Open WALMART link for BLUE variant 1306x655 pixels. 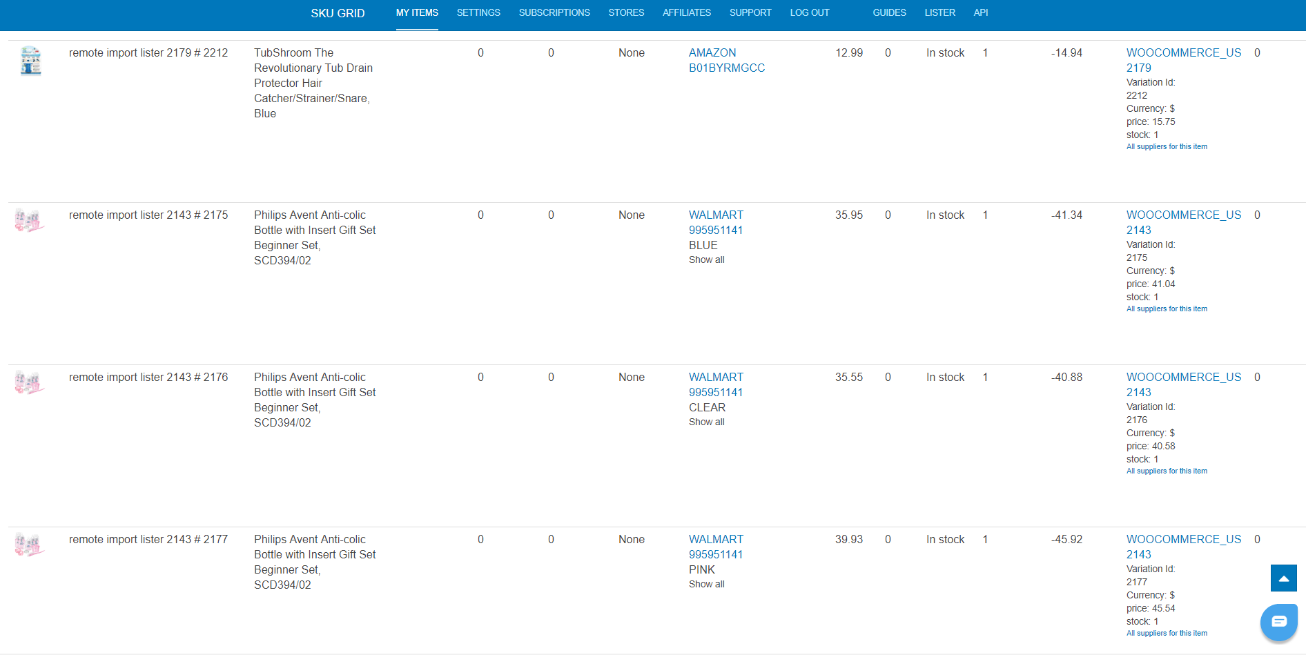716,215
